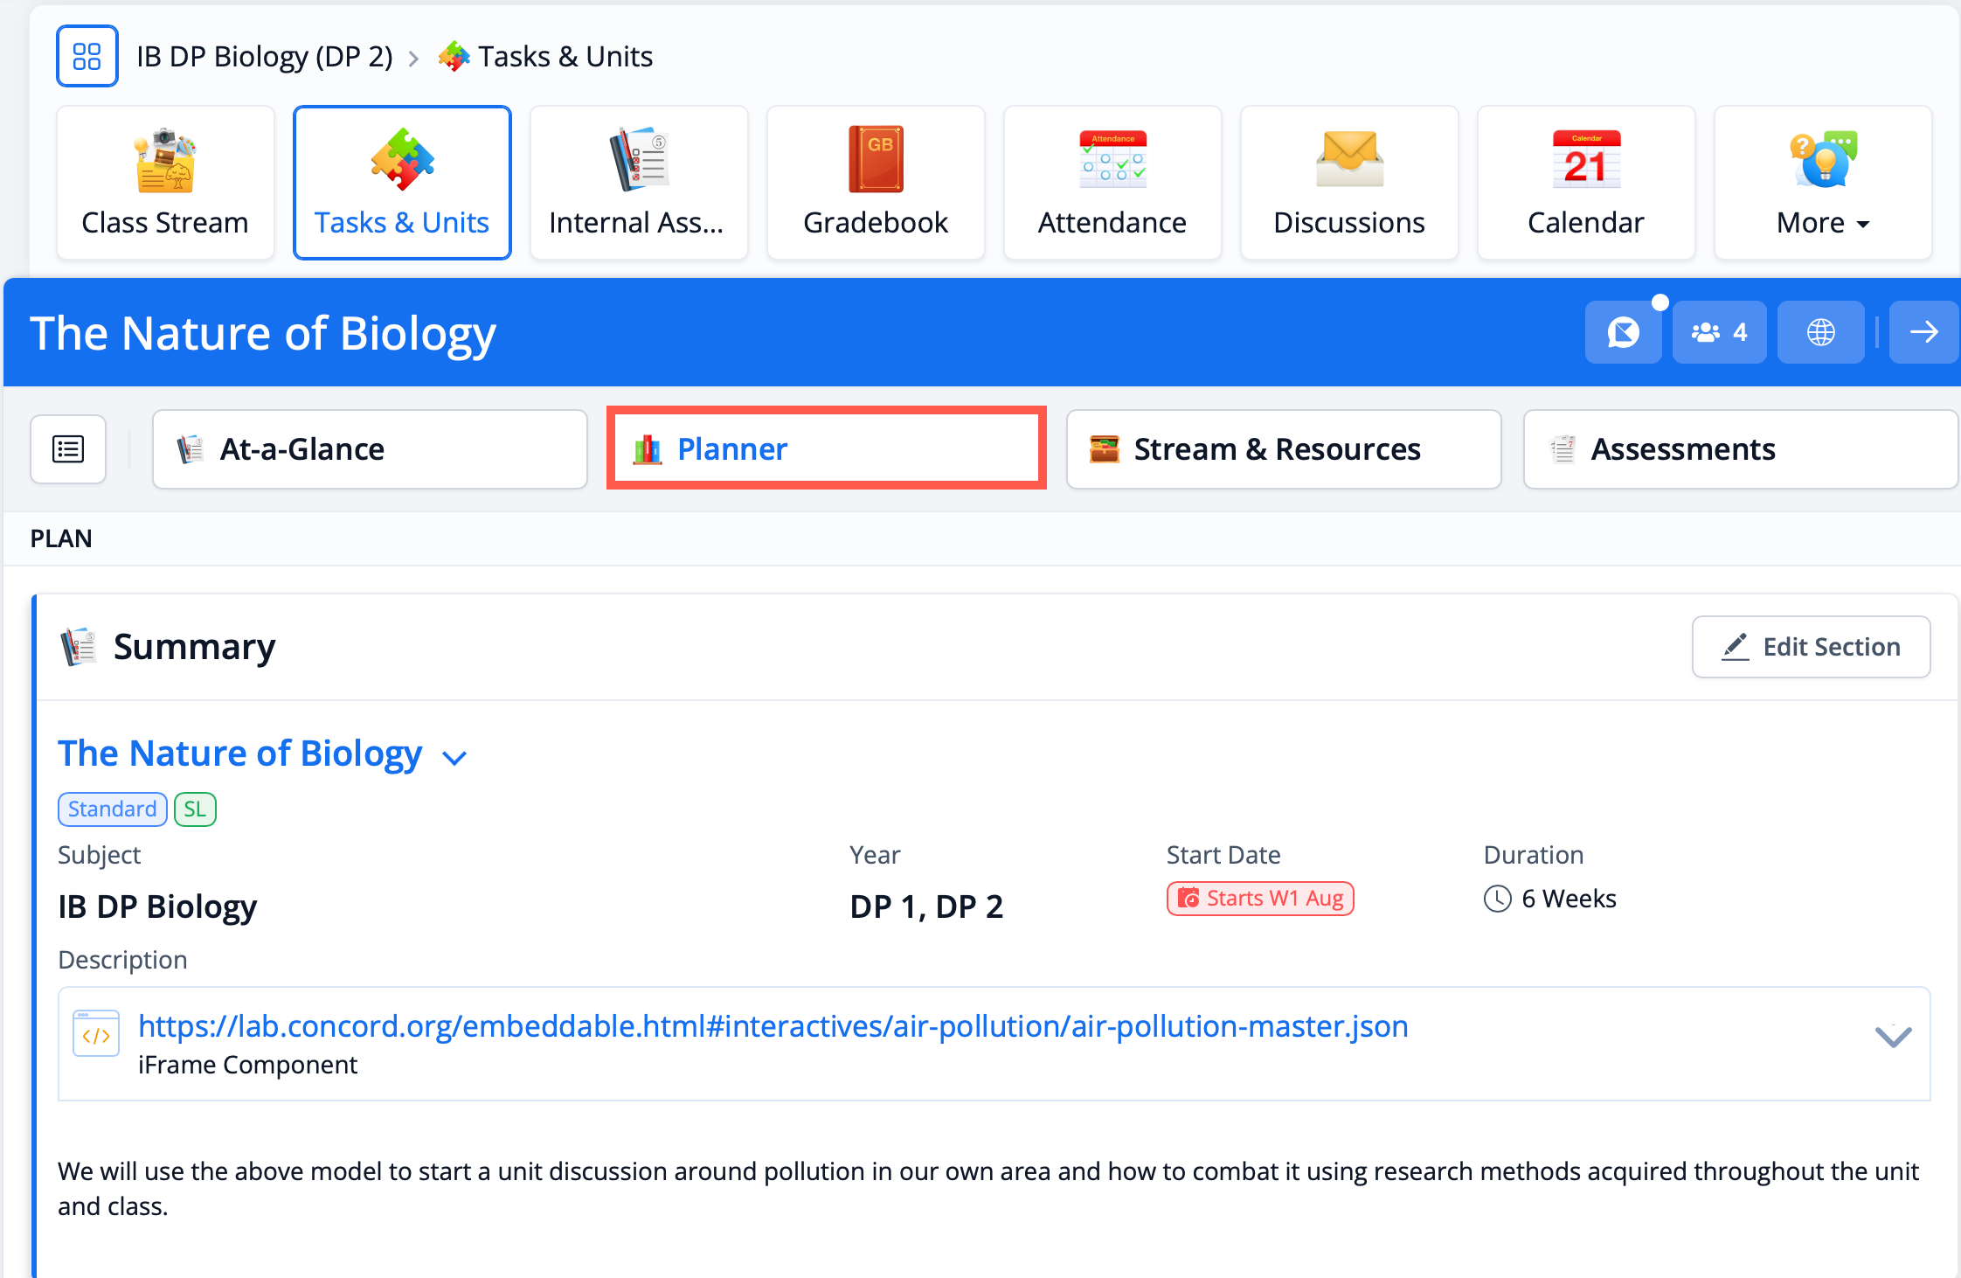
Task: Click the right arrow next-unit button
Action: pyautogui.click(x=1923, y=332)
